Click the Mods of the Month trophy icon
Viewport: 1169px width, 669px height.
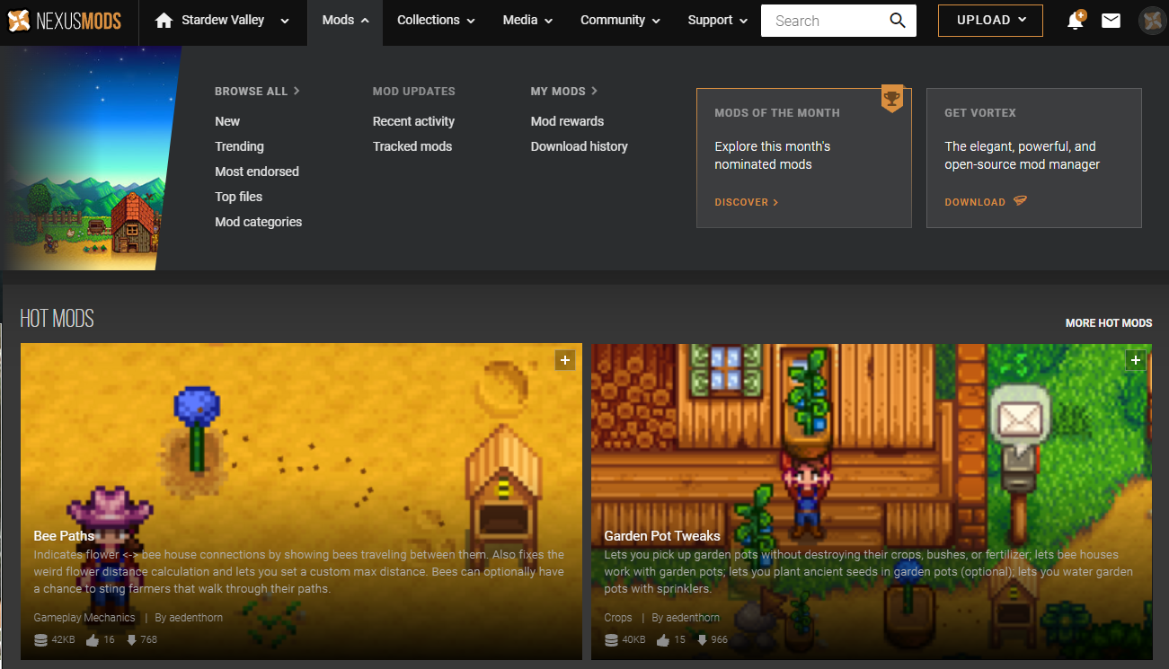click(x=891, y=97)
